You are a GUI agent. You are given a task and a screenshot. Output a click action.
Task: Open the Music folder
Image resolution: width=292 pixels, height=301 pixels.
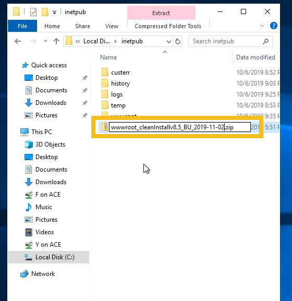[44, 207]
